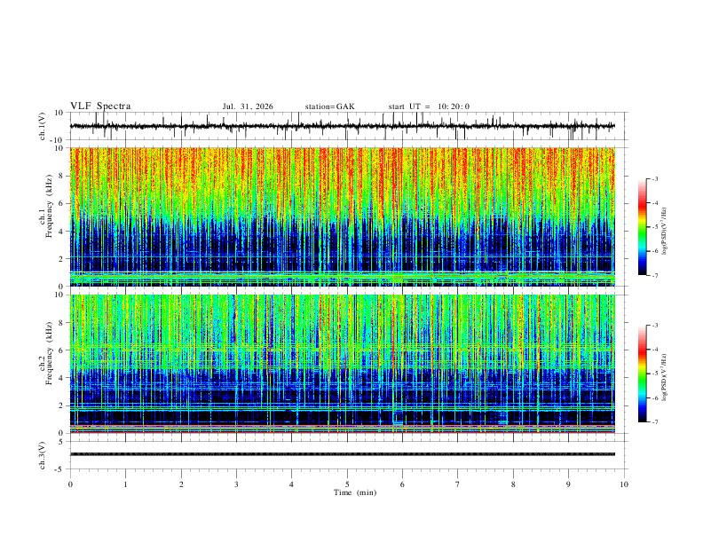Click the ch.1 upper color scale bar
The width and height of the screenshot is (703, 543).
[642, 227]
